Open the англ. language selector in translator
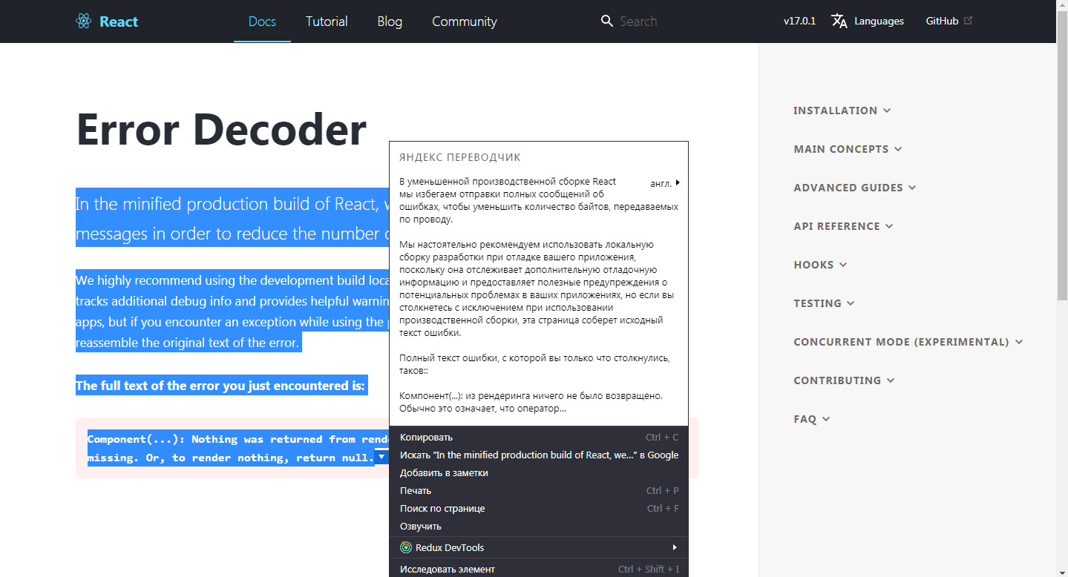This screenshot has width=1068, height=577. click(665, 183)
